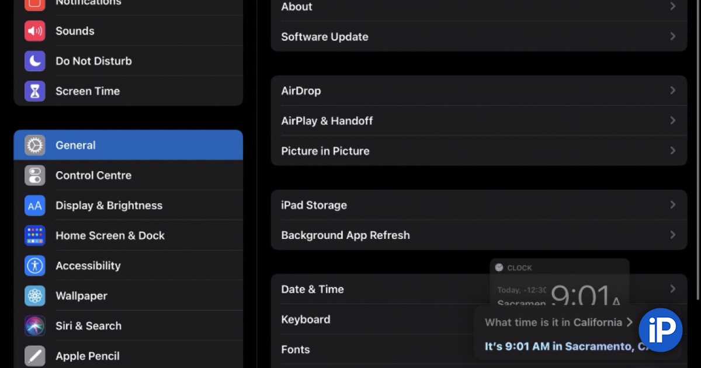The width and height of the screenshot is (701, 368).
Task: Click the Wallpaper flower icon
Action: coord(35,296)
